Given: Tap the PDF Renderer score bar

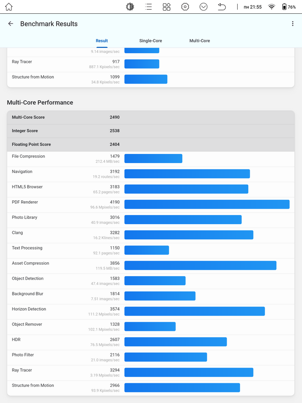Looking at the screenshot, I should (x=207, y=204).
